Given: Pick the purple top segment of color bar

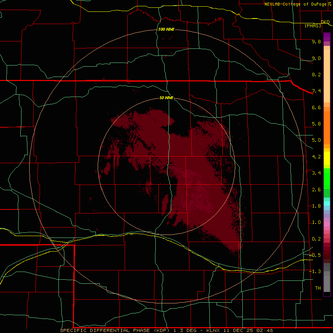Looking at the screenshot, I should coord(327,37).
